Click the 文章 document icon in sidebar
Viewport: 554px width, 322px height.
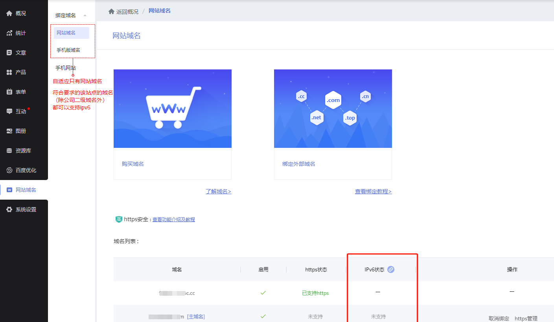coord(9,53)
